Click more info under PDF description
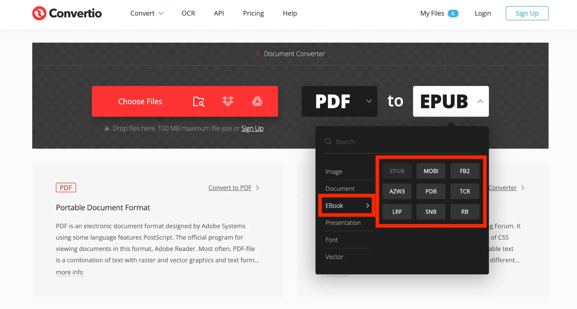The height and width of the screenshot is (309, 577). pyautogui.click(x=70, y=272)
